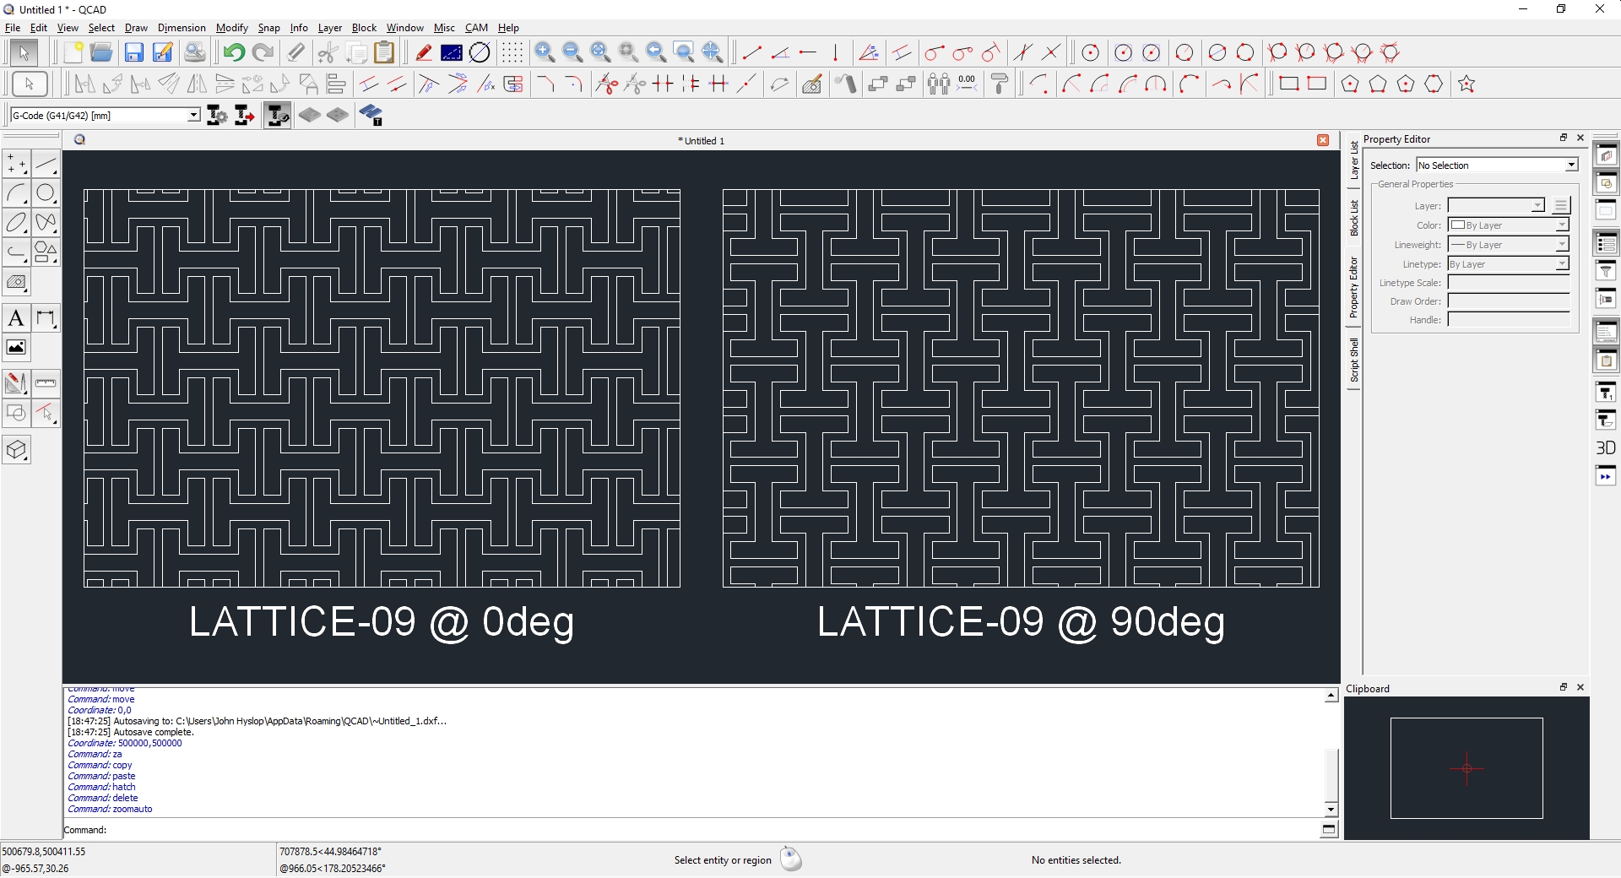
Task: Open the Lineweight By Layer dropdown
Action: [1561, 245]
